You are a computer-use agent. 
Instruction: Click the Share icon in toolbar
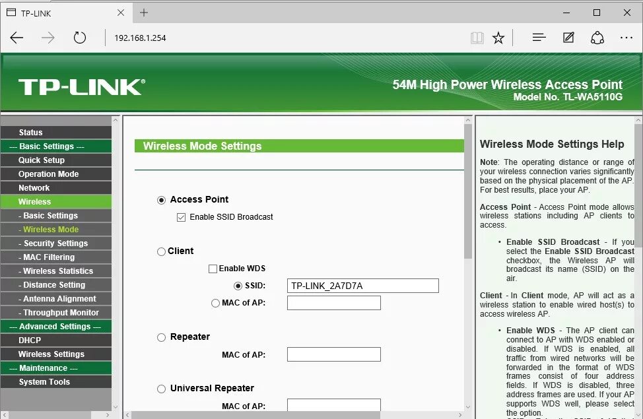point(597,38)
